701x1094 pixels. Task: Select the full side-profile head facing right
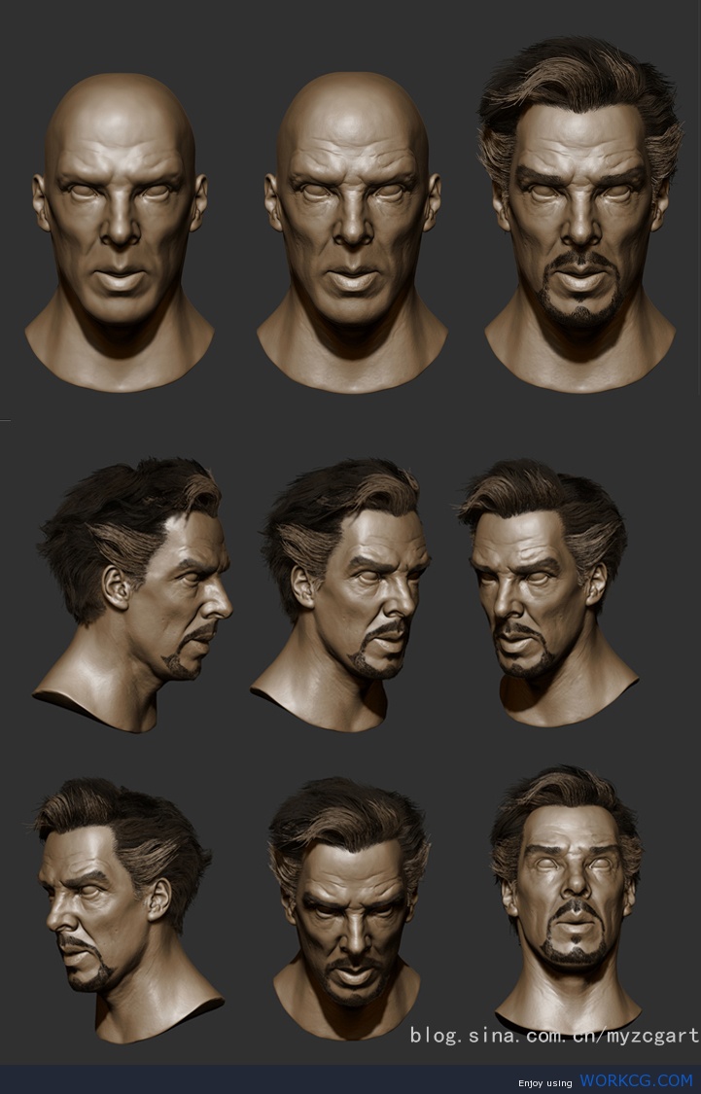pyautogui.click(x=132, y=595)
